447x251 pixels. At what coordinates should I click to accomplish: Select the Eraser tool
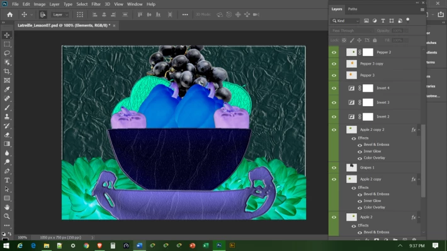tap(7, 135)
